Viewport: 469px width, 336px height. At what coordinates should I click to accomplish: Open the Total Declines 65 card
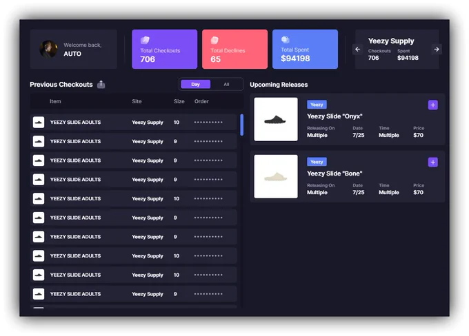click(x=234, y=50)
